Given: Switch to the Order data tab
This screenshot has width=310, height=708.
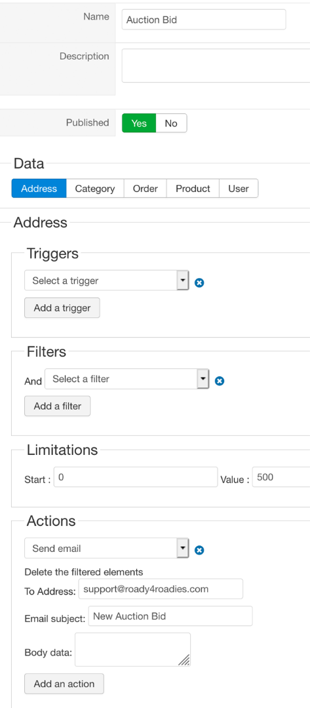Looking at the screenshot, I should click(145, 188).
